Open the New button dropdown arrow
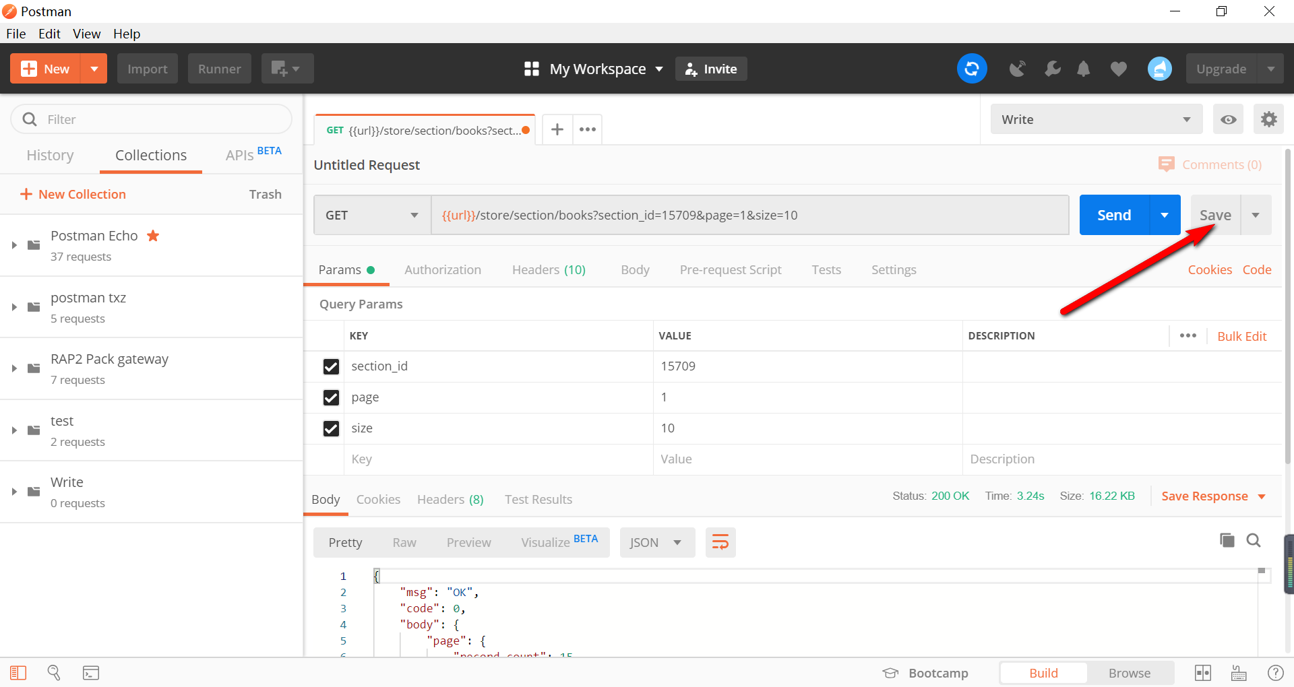 tap(94, 69)
